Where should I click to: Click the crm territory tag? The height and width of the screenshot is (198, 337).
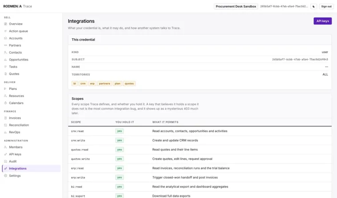(x=83, y=84)
